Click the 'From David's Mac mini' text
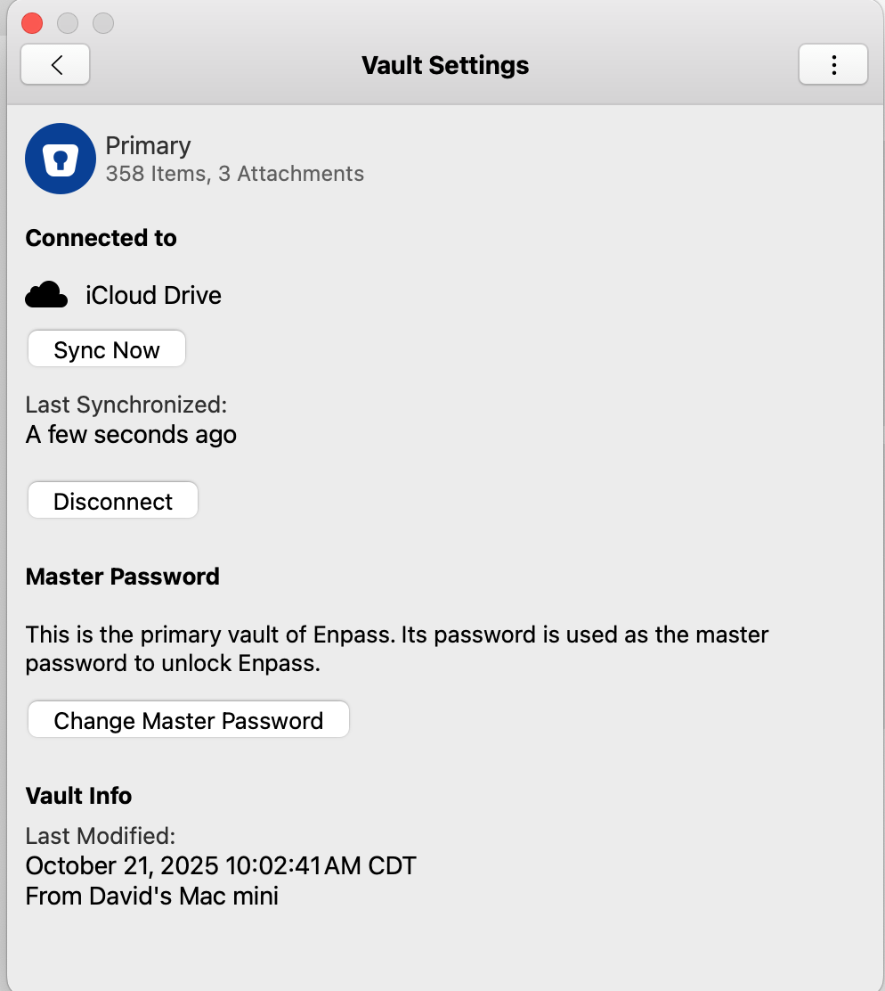 coord(152,896)
